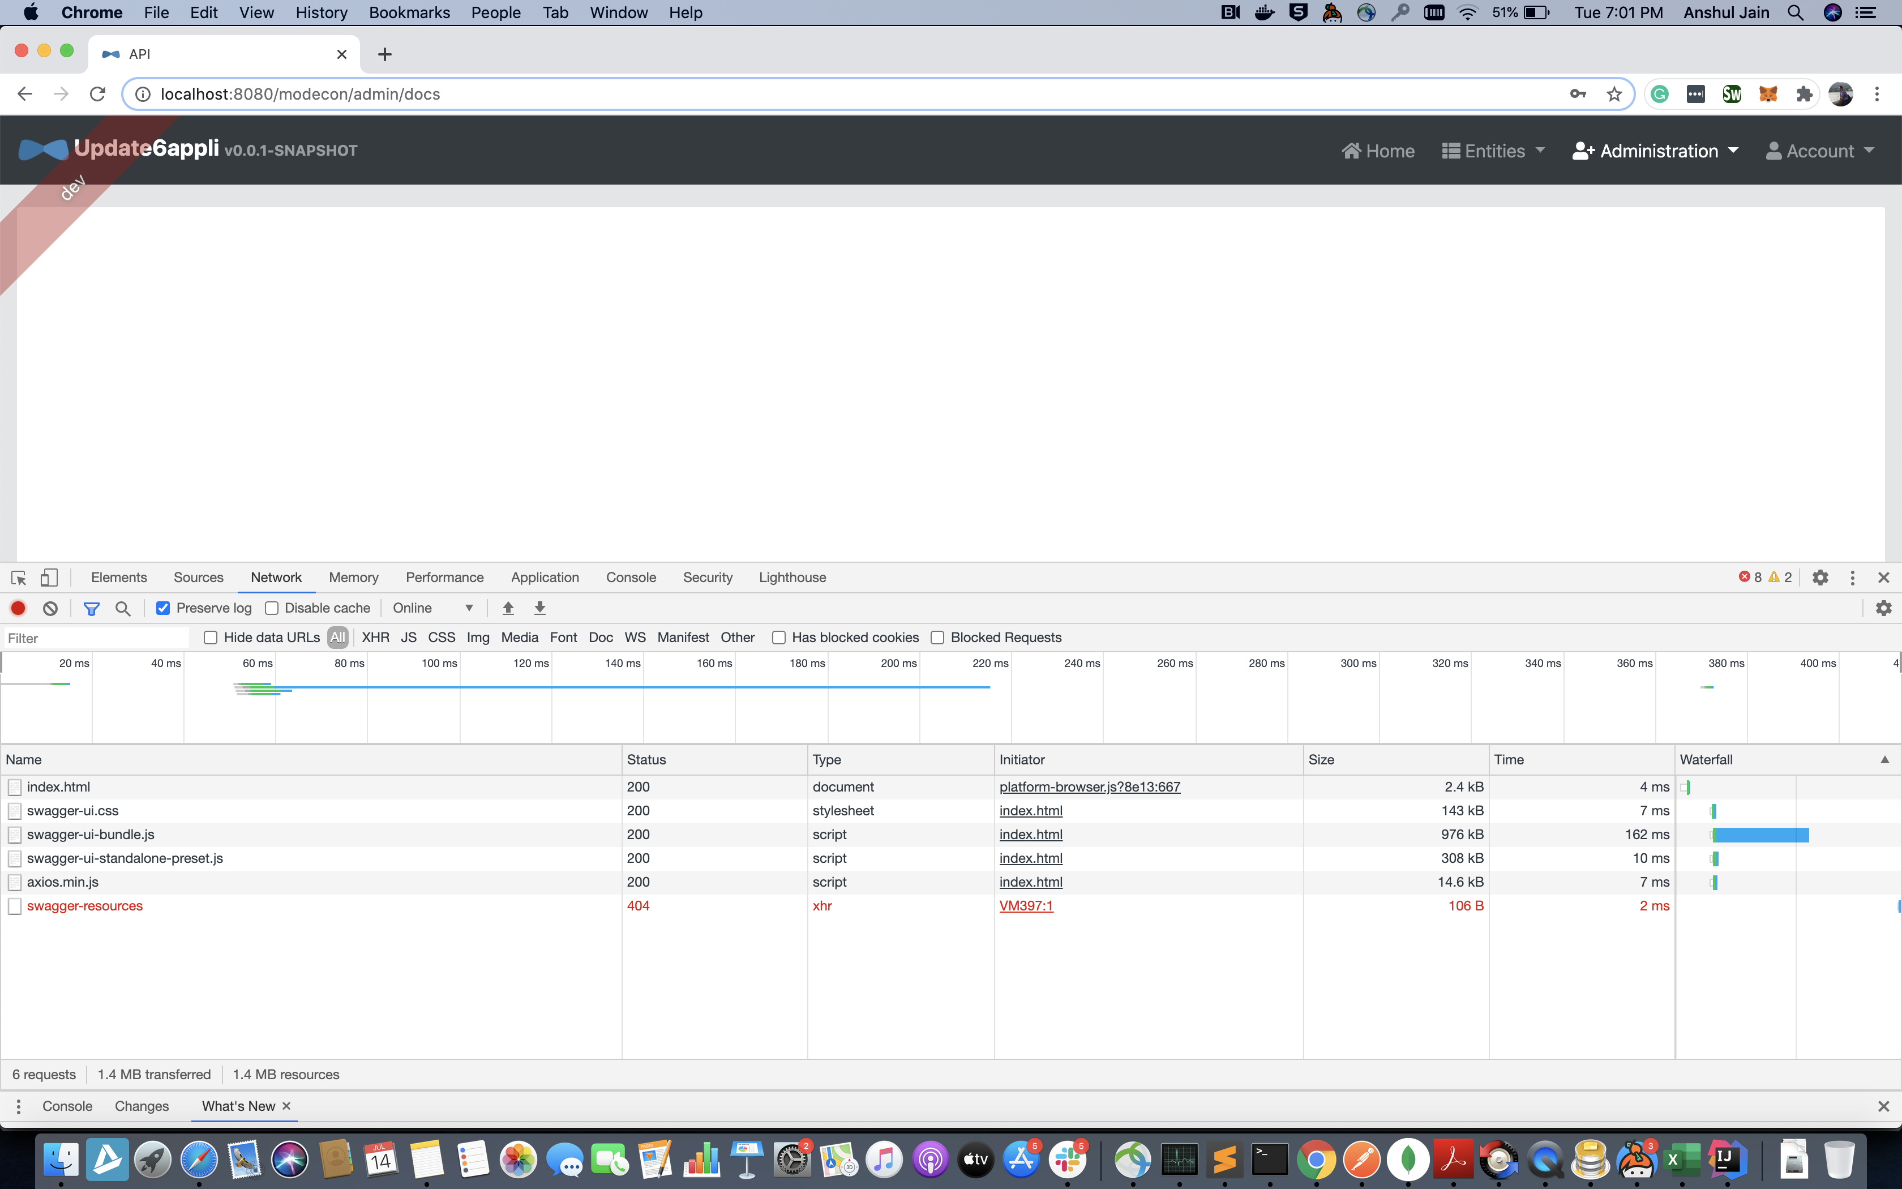1902x1189 pixels.
Task: Clear the network requests list
Action: [49, 608]
